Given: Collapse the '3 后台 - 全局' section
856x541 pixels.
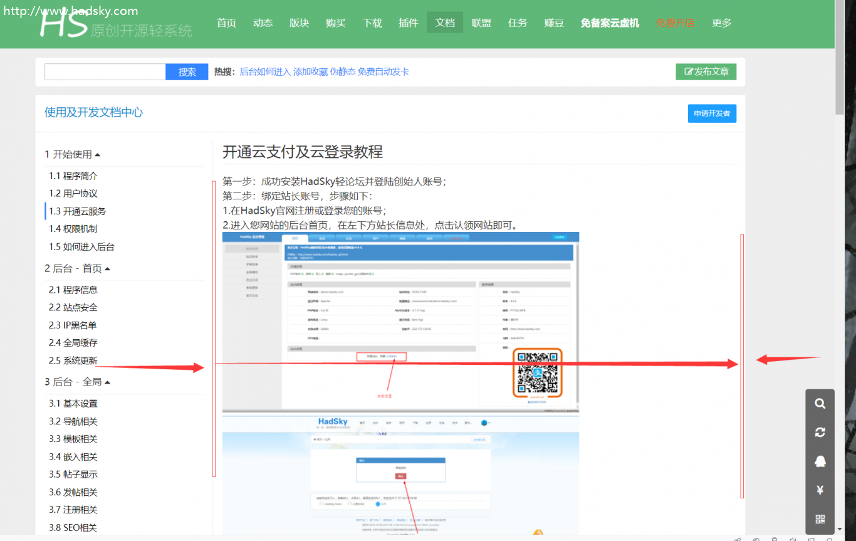Looking at the screenshot, I should tap(77, 382).
